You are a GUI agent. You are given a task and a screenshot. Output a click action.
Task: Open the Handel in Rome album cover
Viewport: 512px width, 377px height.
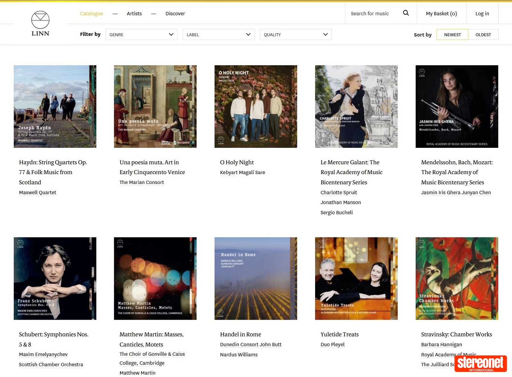(256, 278)
